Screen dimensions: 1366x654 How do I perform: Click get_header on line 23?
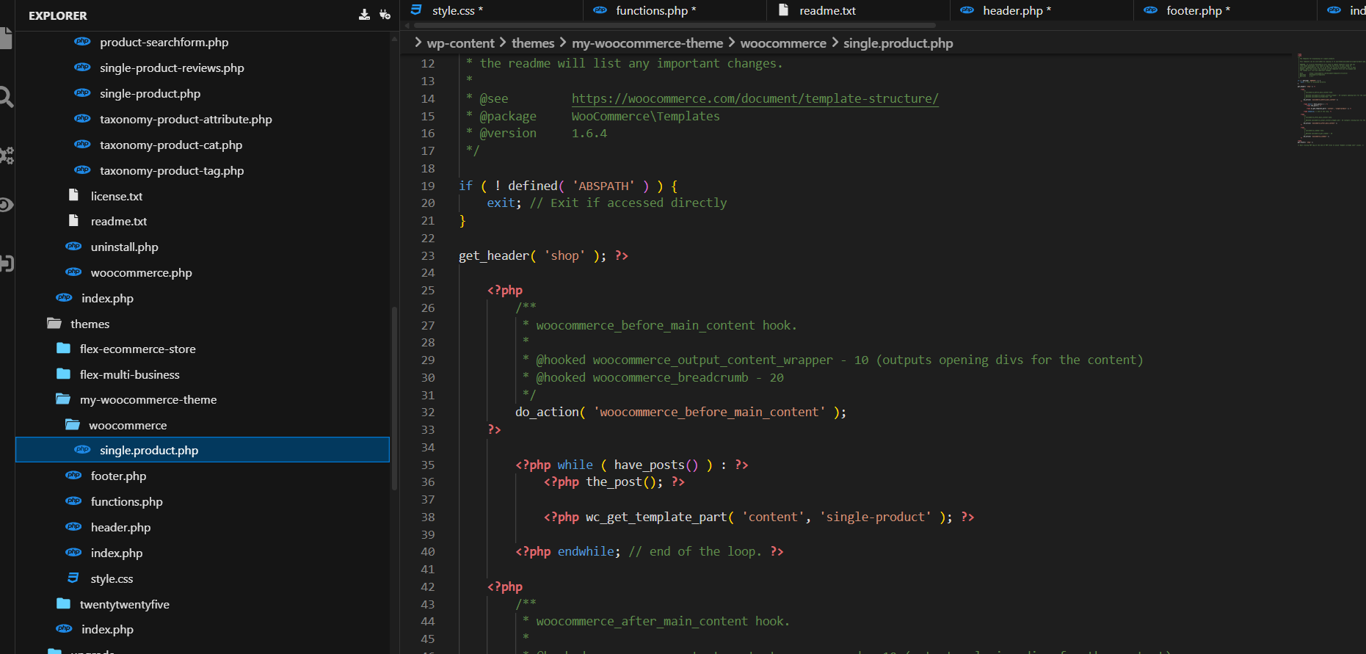tap(494, 255)
